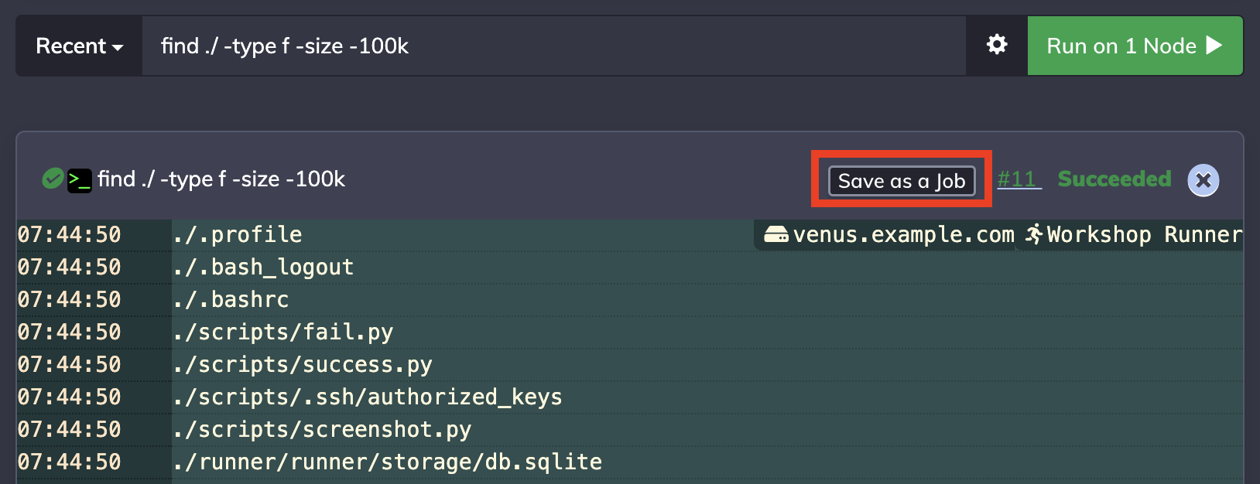This screenshot has width=1260, height=484.
Task: Click the play arrow icon
Action: (1214, 46)
